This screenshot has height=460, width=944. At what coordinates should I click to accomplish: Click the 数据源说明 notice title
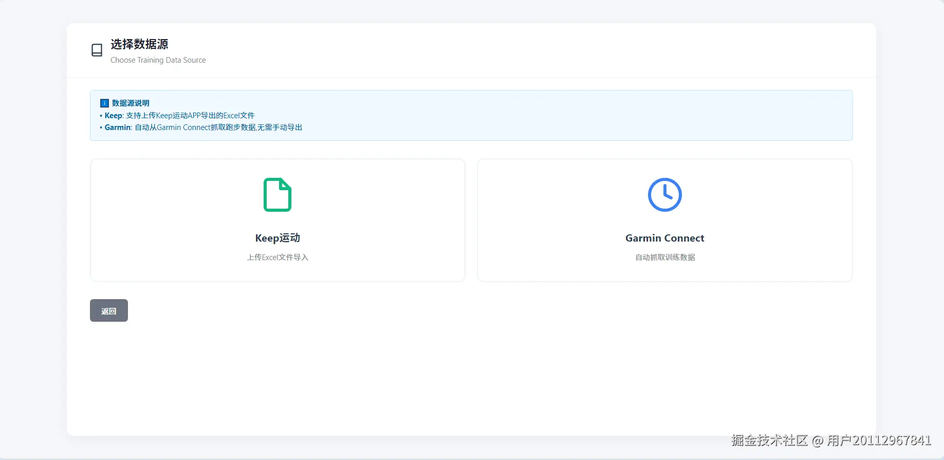click(x=131, y=103)
